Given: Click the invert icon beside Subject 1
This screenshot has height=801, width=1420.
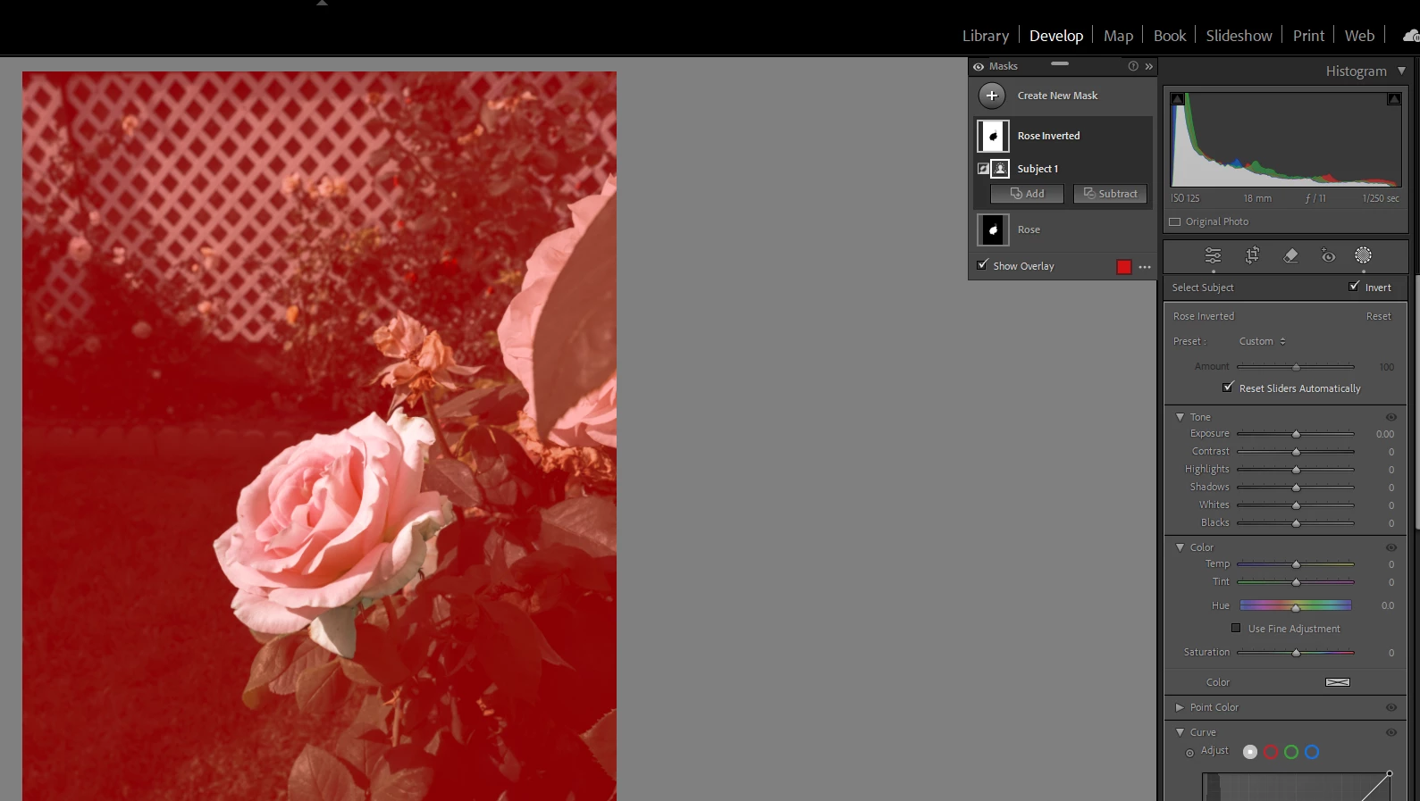Looking at the screenshot, I should [x=983, y=169].
